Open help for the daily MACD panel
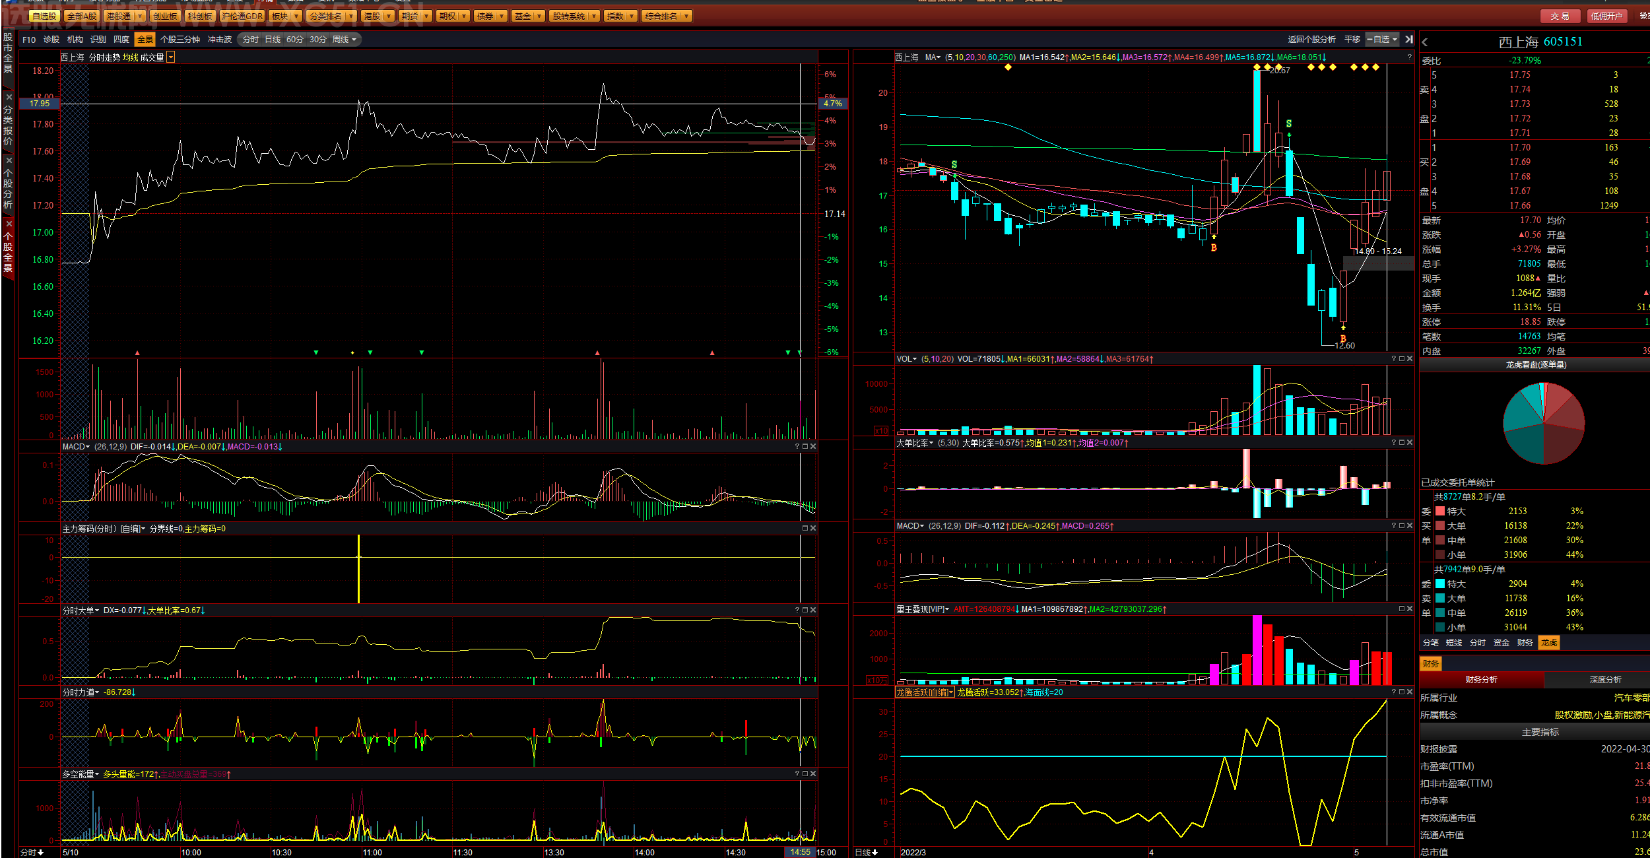This screenshot has height=858, width=1650. coord(1394,526)
